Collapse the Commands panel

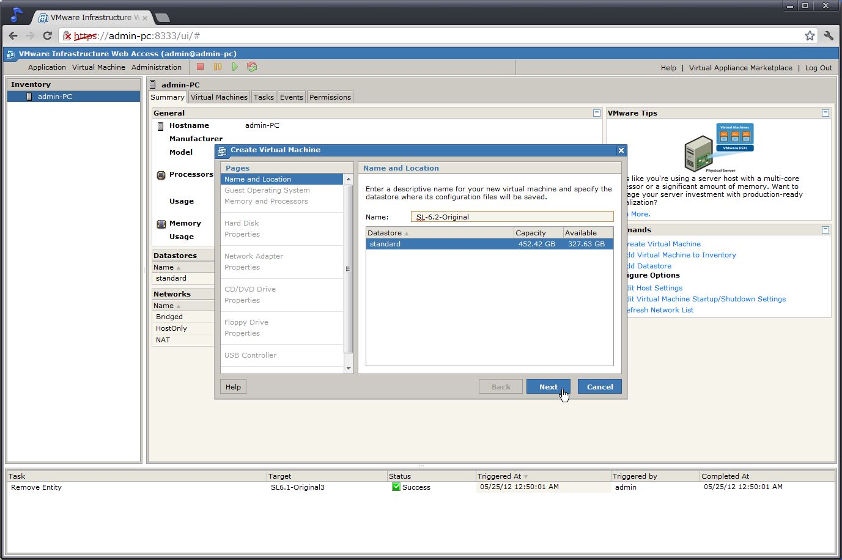click(x=825, y=230)
